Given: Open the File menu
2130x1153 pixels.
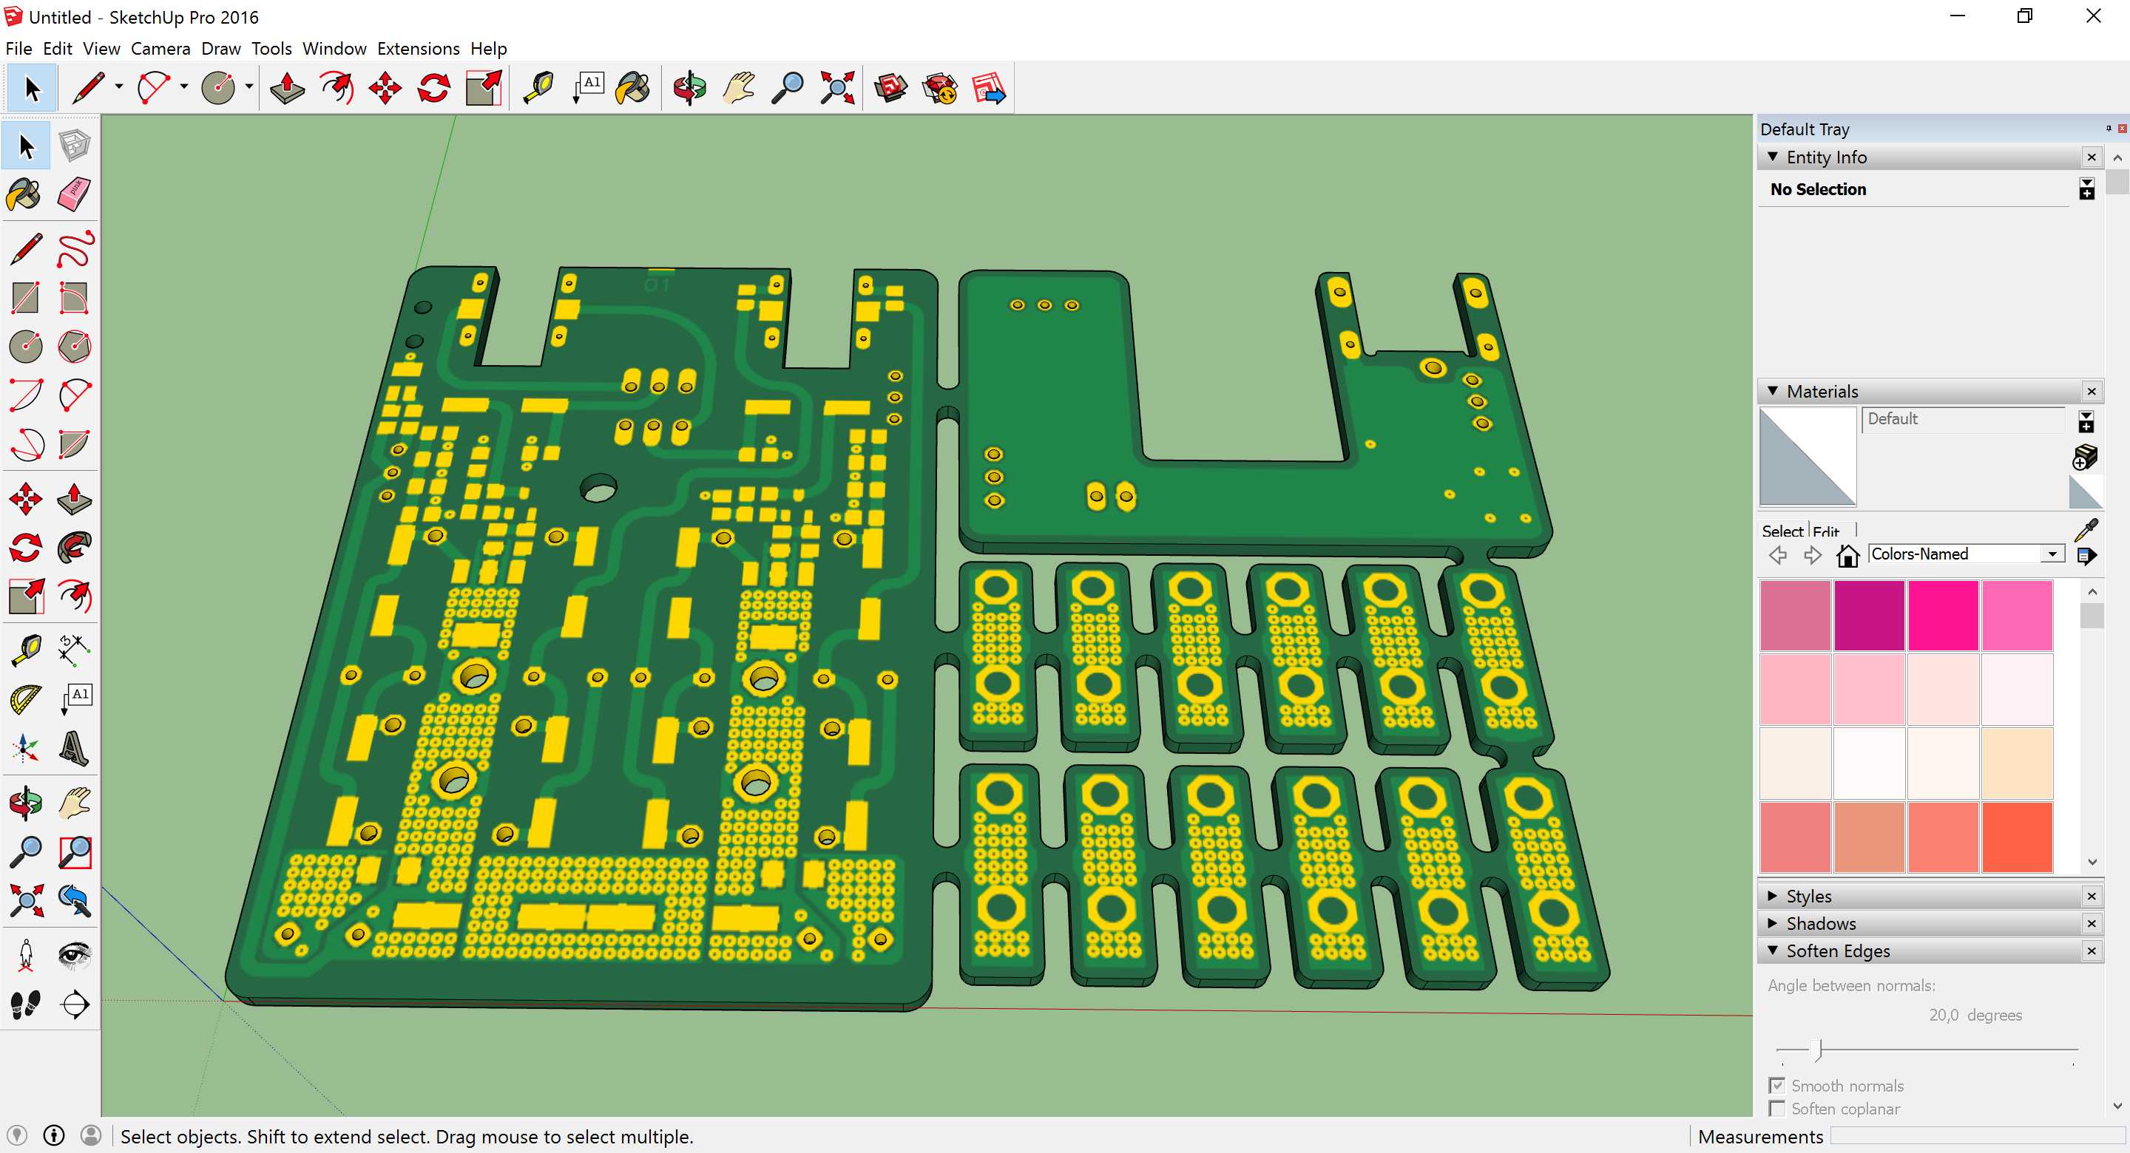Looking at the screenshot, I should point(19,49).
